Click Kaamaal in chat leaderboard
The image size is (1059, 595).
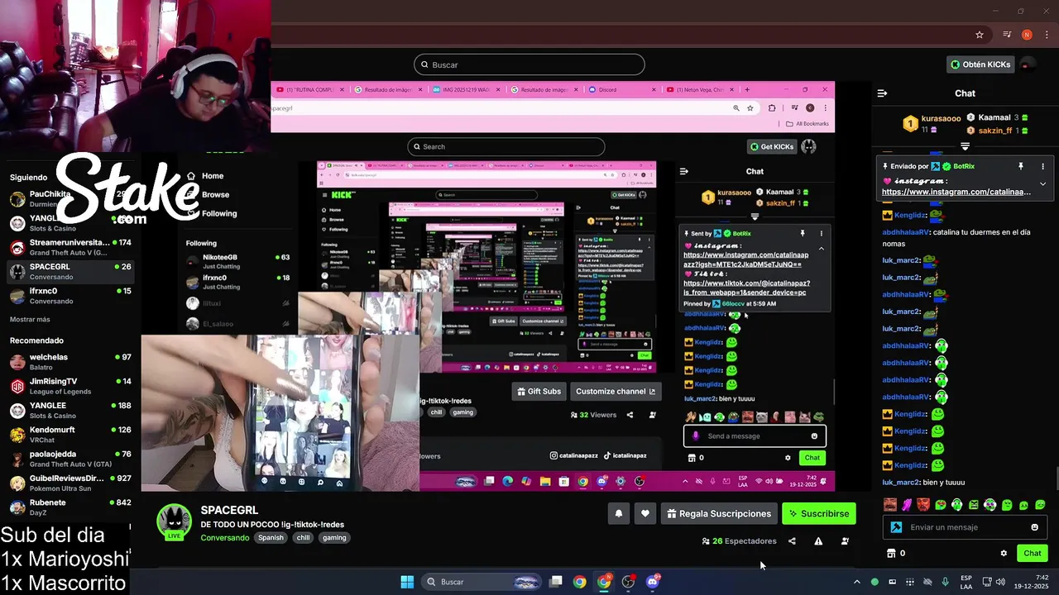[x=995, y=118]
